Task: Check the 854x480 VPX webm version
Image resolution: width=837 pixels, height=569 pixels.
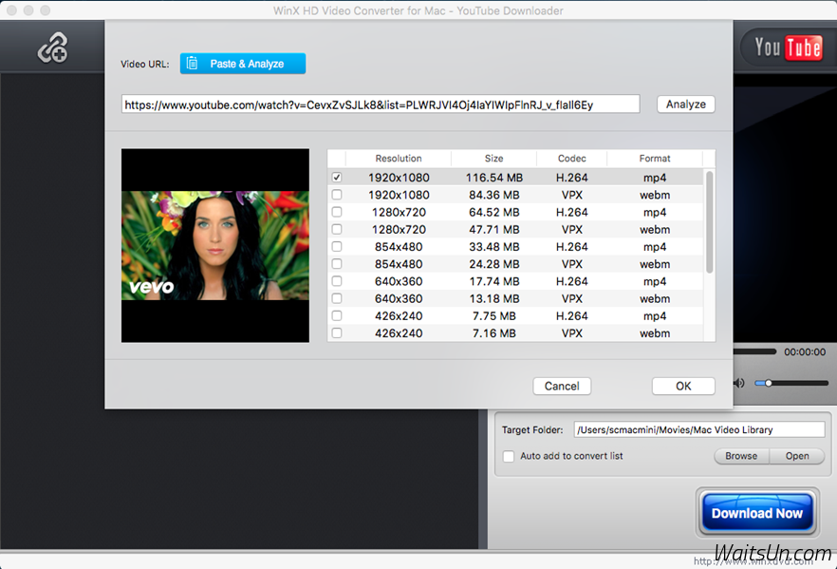Action: pyautogui.click(x=338, y=264)
